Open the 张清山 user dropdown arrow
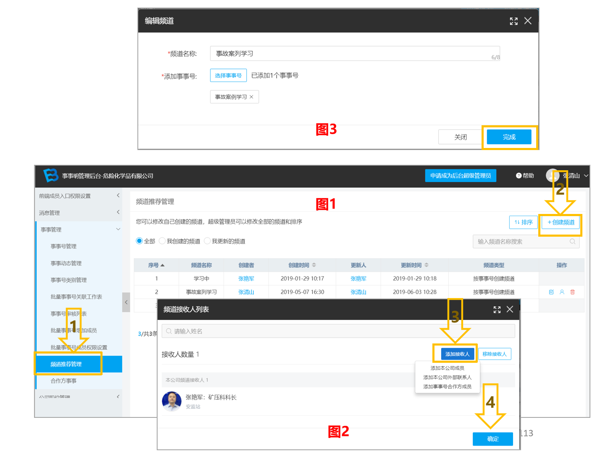 [x=586, y=176]
